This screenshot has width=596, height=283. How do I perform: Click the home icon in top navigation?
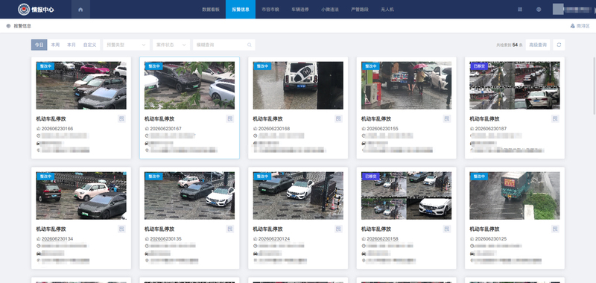(x=80, y=10)
